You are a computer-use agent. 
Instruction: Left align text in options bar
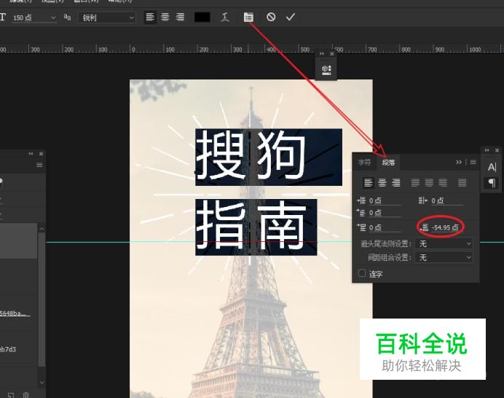(x=150, y=17)
